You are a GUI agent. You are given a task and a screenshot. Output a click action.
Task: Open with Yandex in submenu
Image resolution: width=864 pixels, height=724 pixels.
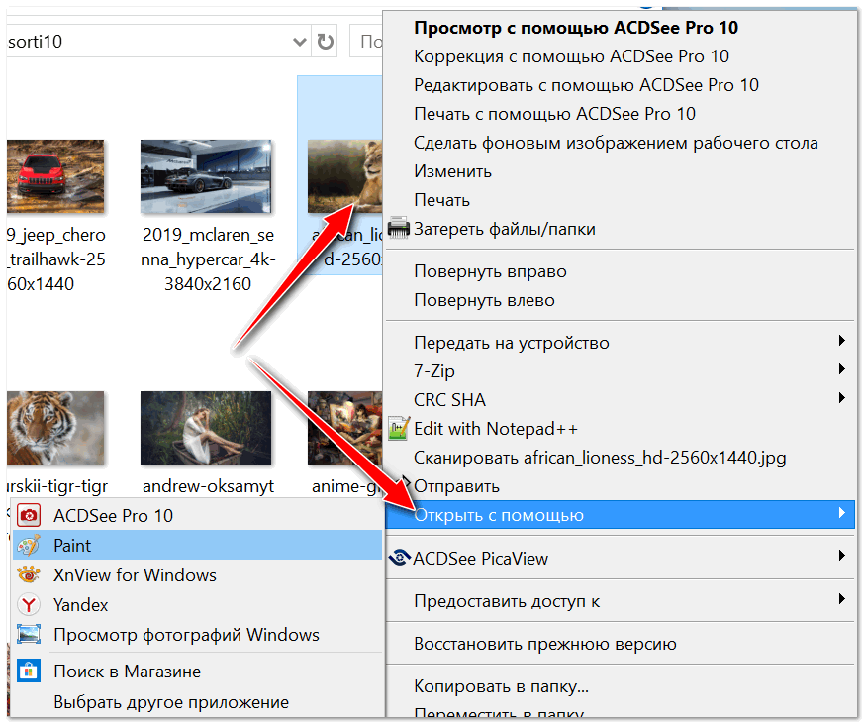(197, 605)
